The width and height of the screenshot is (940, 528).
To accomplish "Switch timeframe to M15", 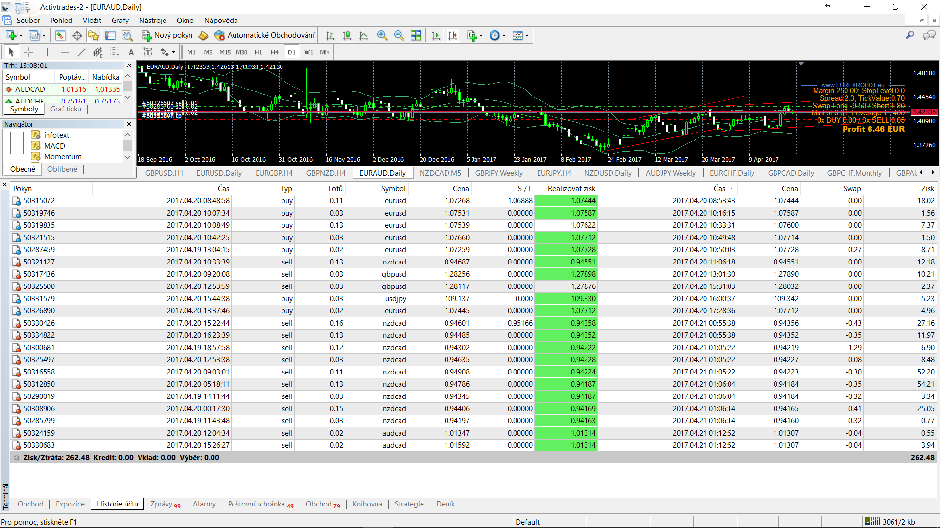I will tap(225, 52).
